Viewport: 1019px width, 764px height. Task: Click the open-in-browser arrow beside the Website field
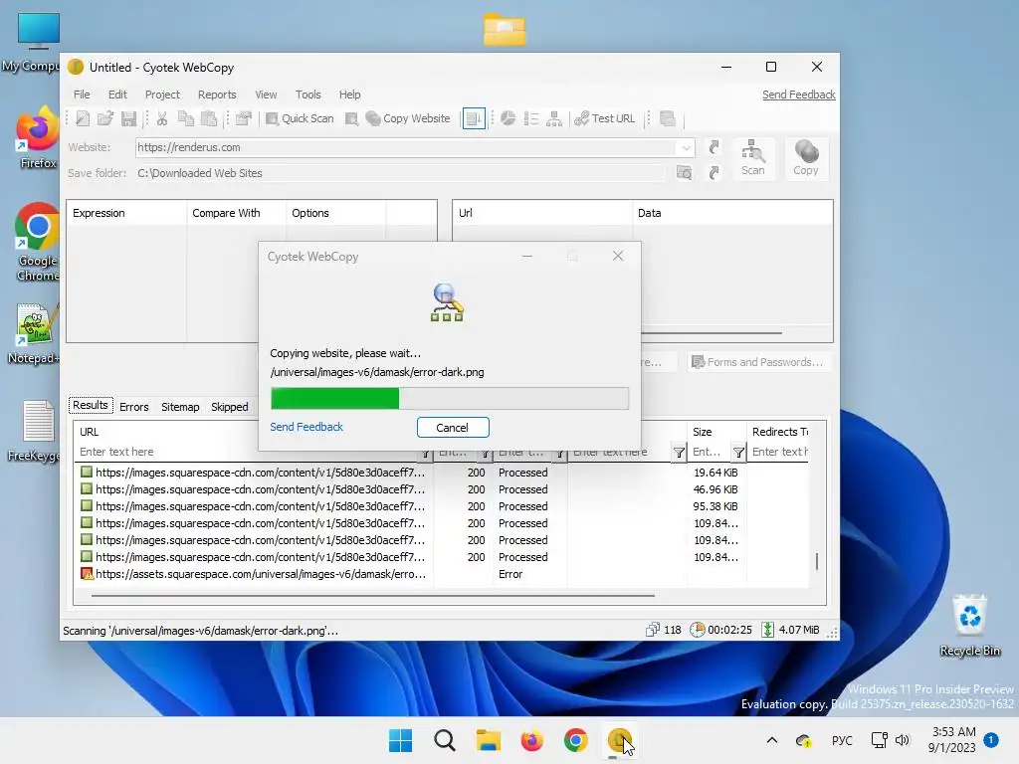(x=714, y=147)
